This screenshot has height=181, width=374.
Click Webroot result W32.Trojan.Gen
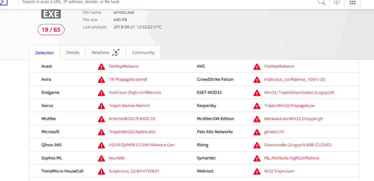click(x=279, y=171)
